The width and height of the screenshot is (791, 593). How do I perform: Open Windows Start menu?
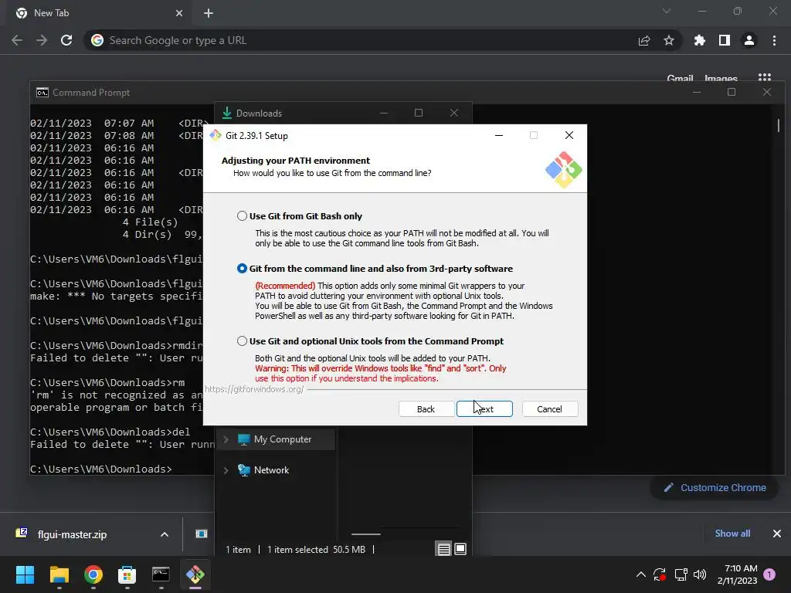[x=25, y=574]
